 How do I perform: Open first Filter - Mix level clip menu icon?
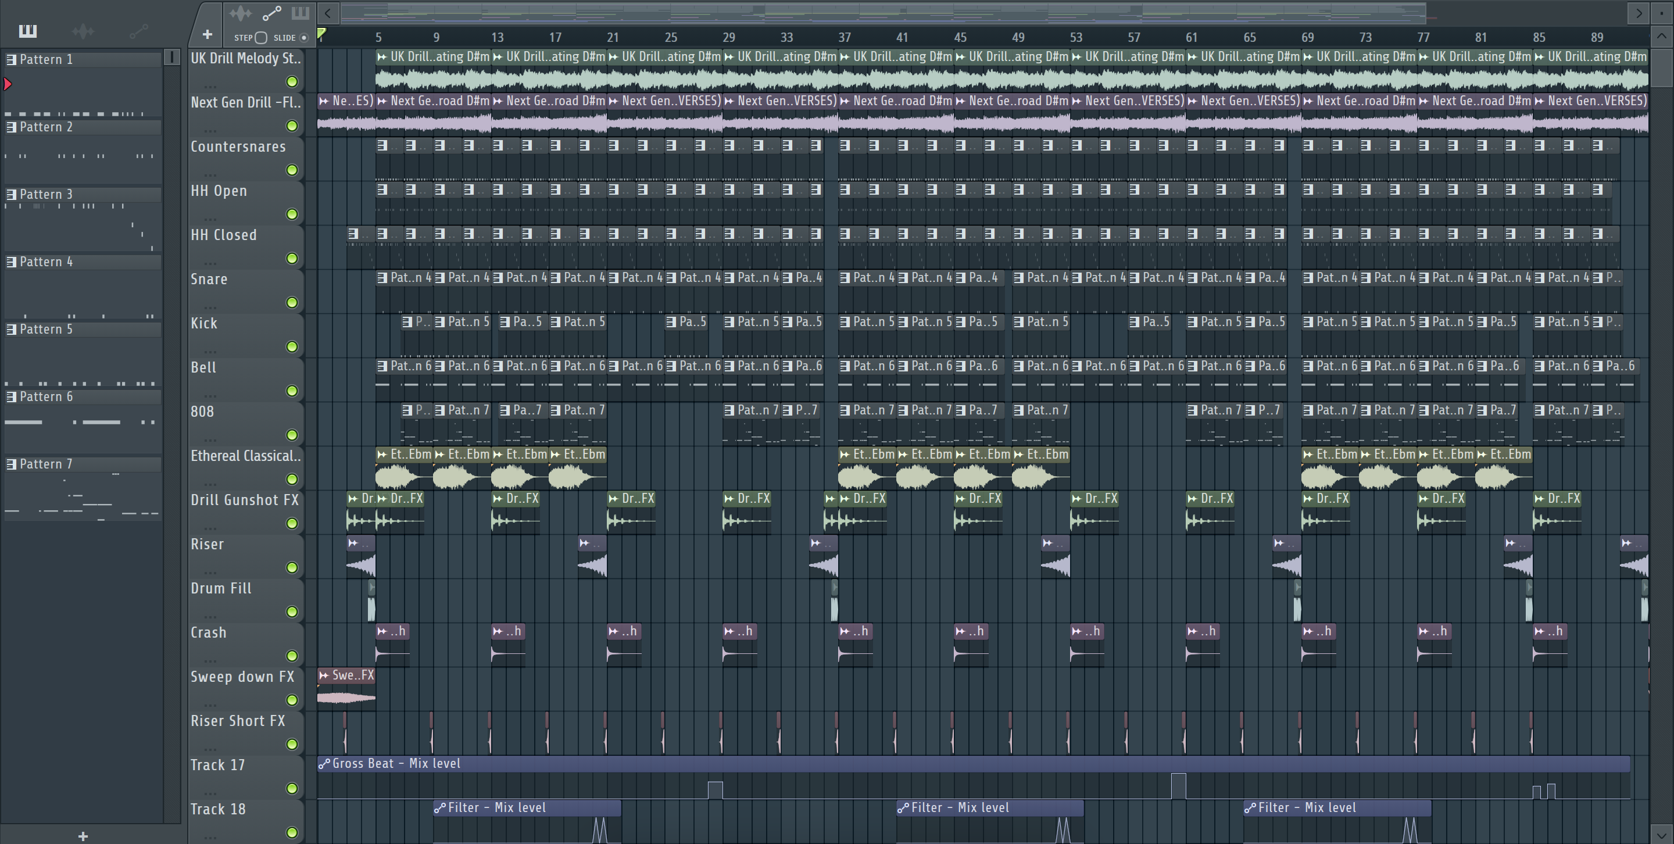[x=440, y=809]
